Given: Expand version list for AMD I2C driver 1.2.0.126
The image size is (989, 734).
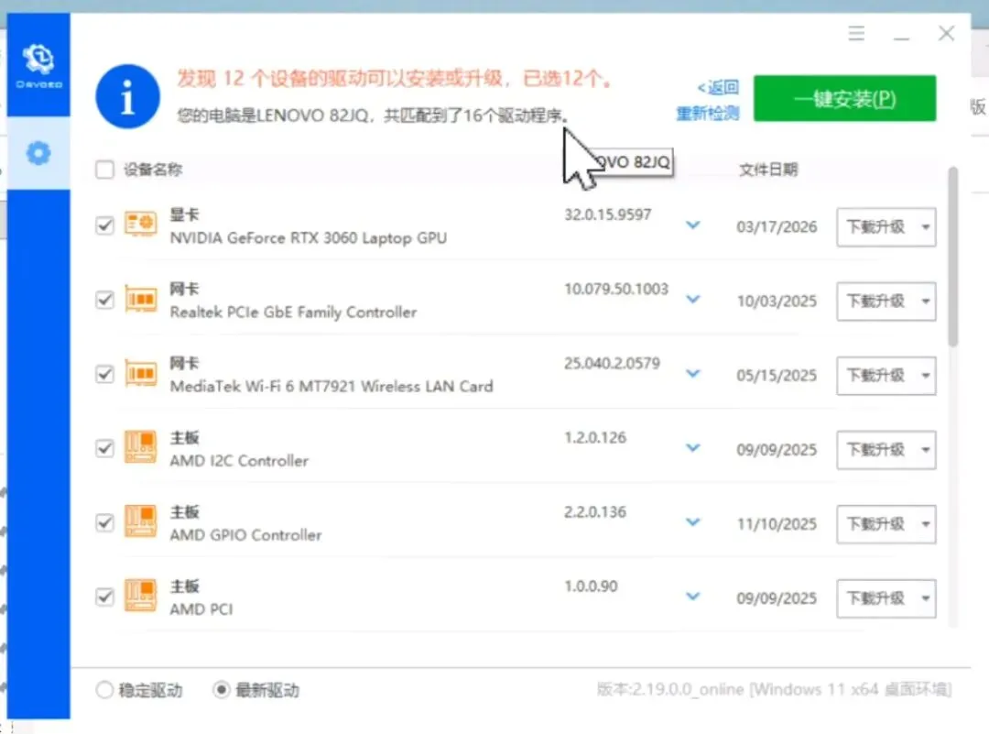Looking at the screenshot, I should (x=692, y=448).
